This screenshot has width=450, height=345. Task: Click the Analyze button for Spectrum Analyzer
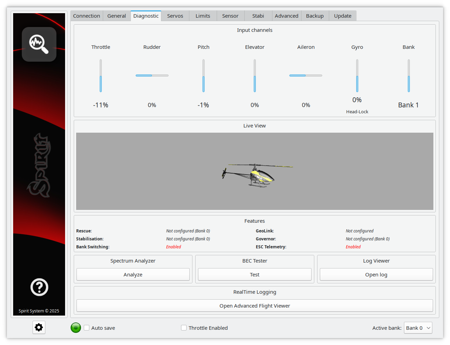tap(133, 274)
